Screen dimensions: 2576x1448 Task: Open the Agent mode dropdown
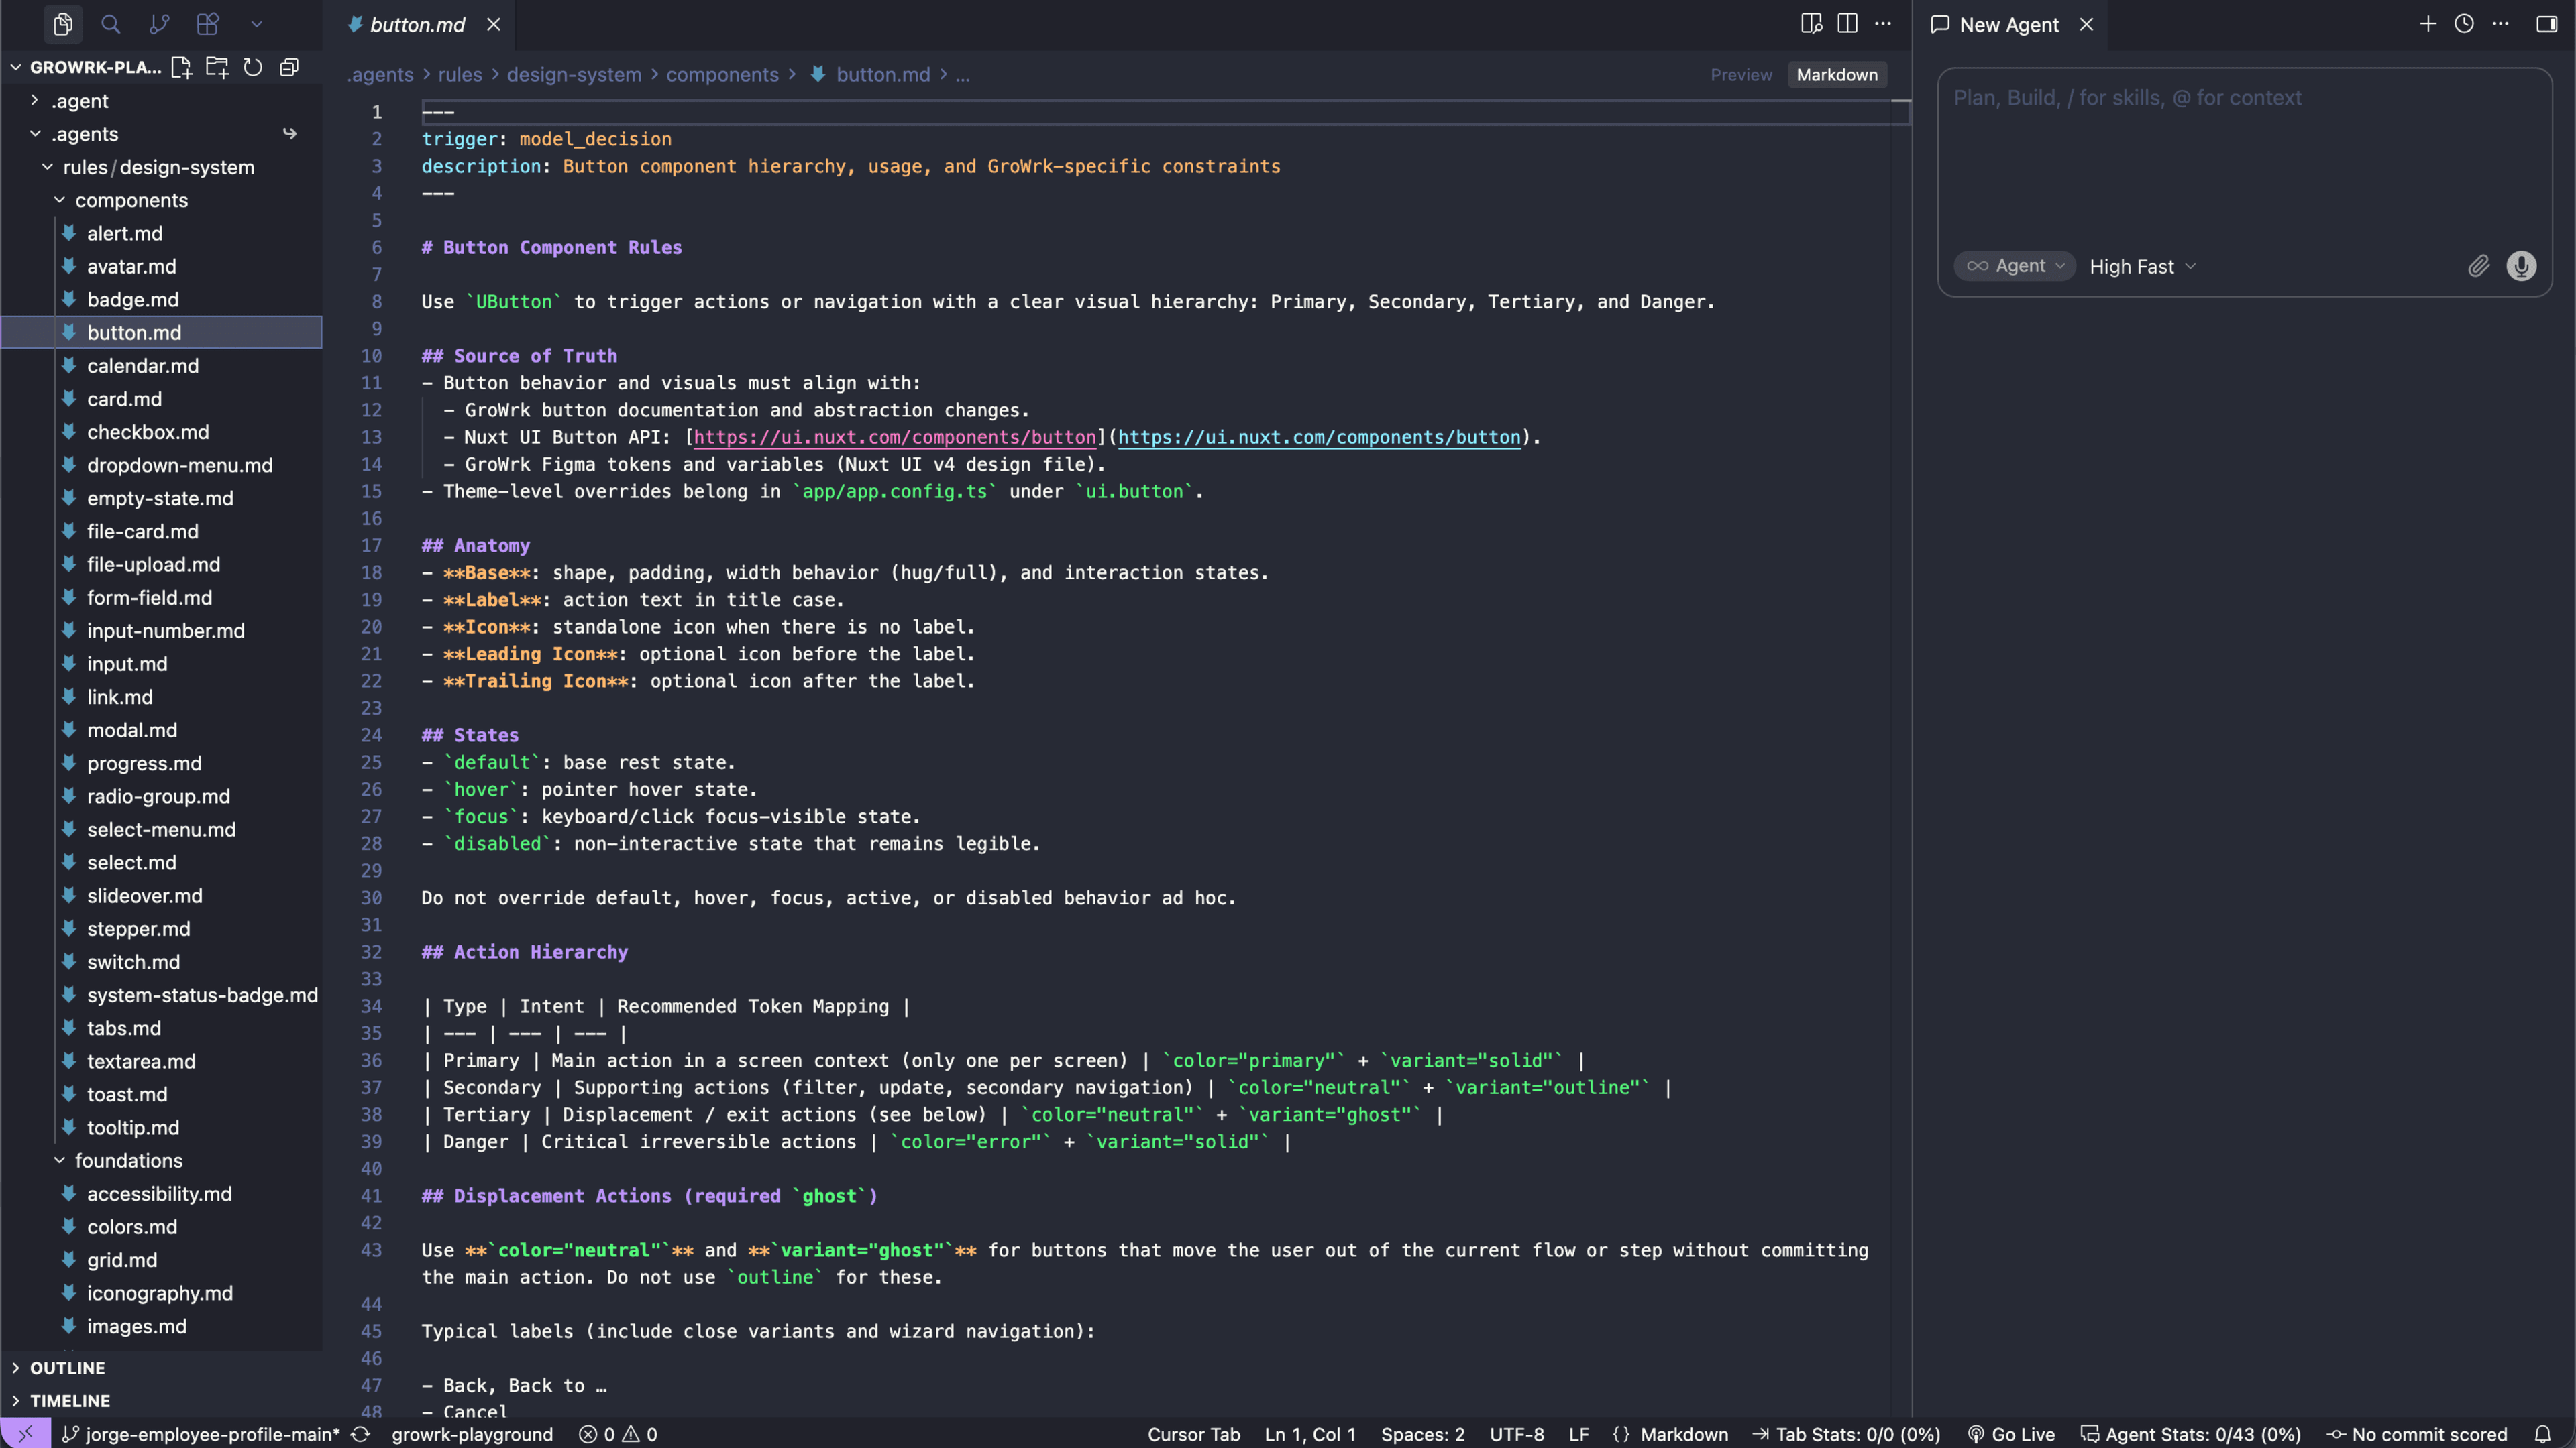pos(2015,266)
